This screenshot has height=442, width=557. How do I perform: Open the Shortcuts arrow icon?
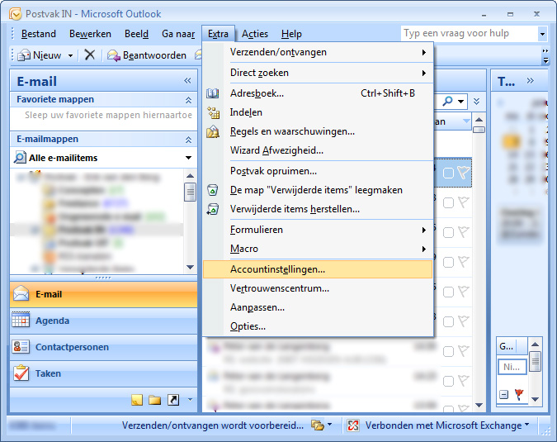click(173, 400)
